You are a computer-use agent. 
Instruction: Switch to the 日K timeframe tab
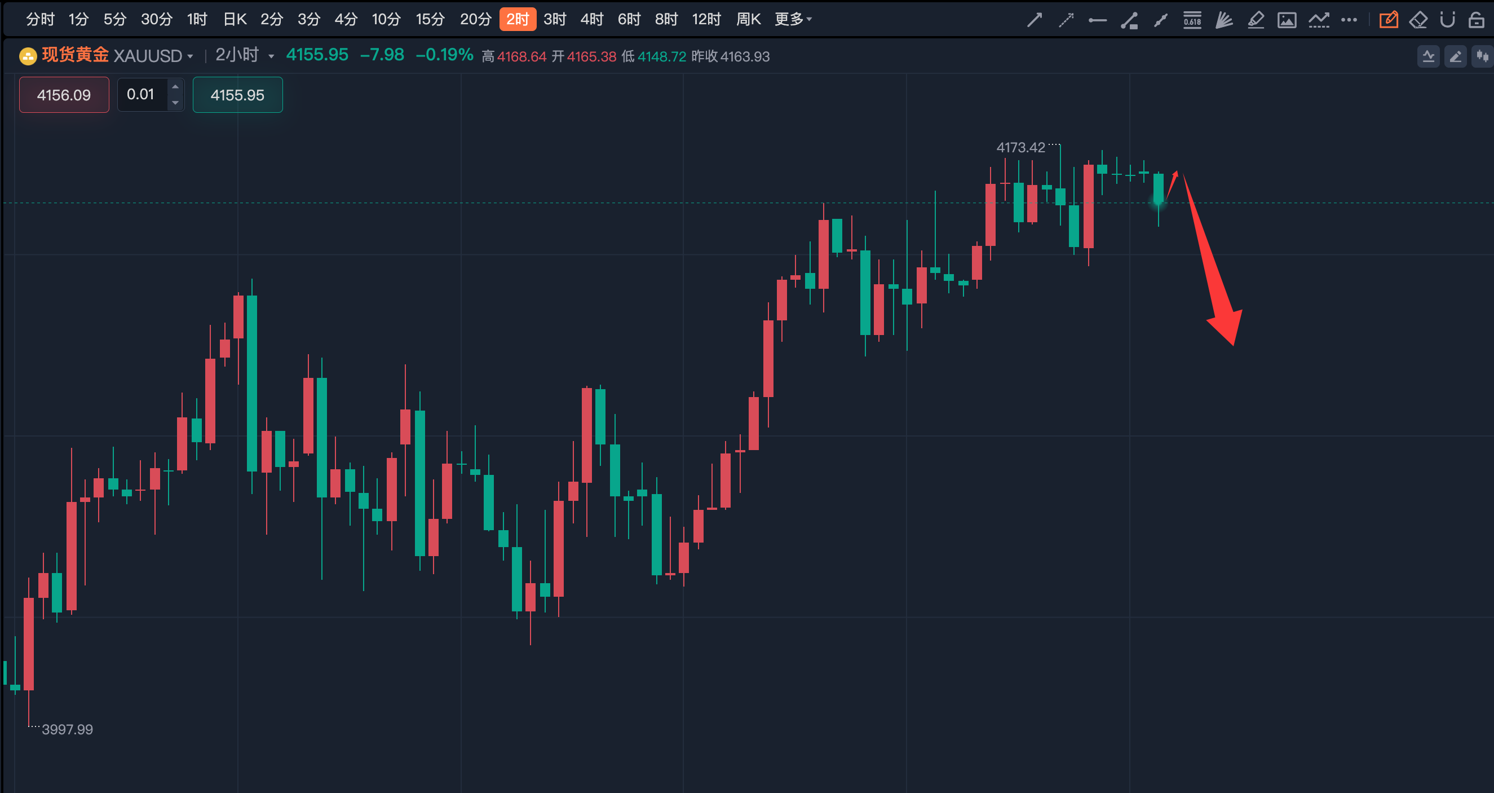point(235,19)
